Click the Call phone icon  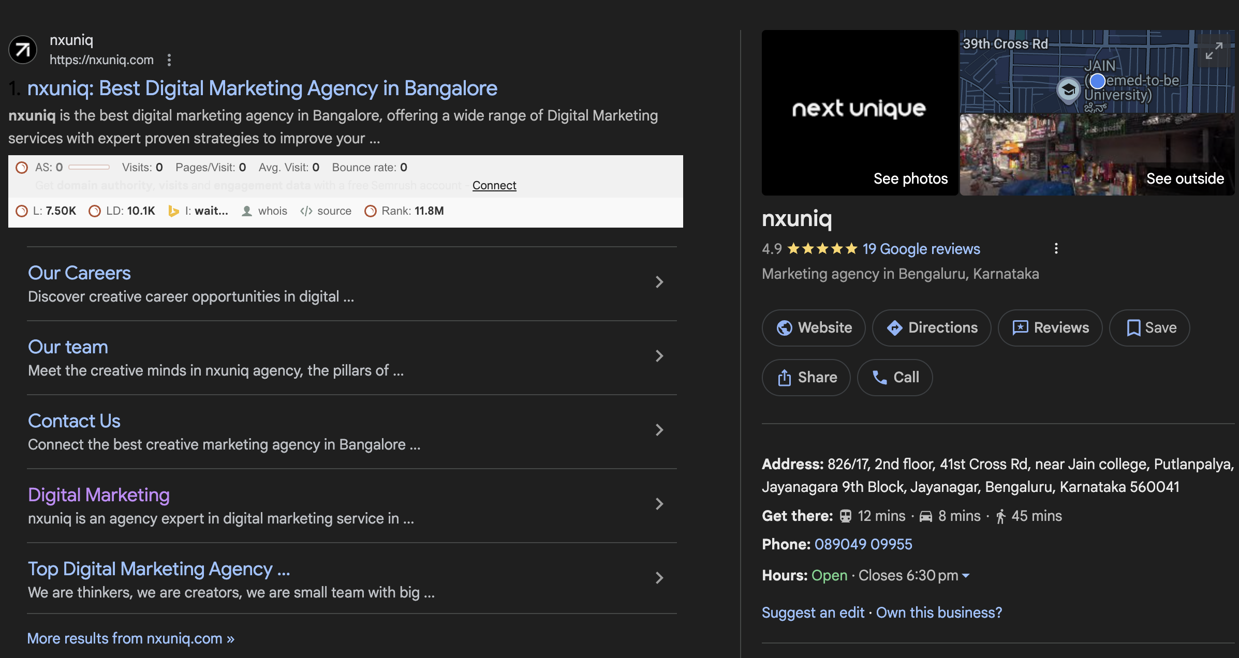[x=879, y=377]
